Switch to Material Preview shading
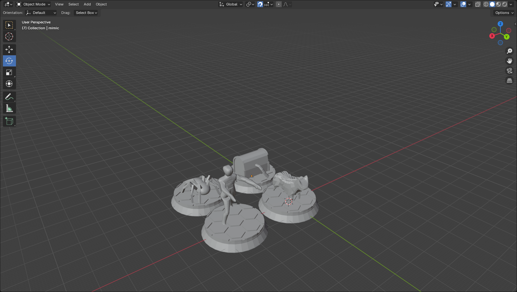The width and height of the screenshot is (517, 292). pyautogui.click(x=498, y=4)
